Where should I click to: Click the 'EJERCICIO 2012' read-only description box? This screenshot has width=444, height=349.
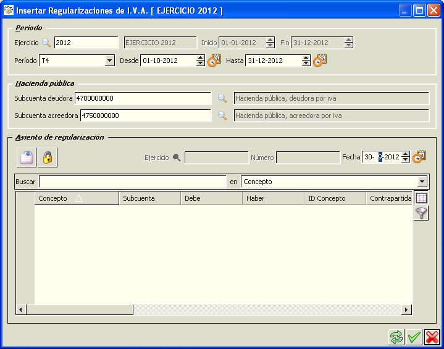tap(161, 43)
